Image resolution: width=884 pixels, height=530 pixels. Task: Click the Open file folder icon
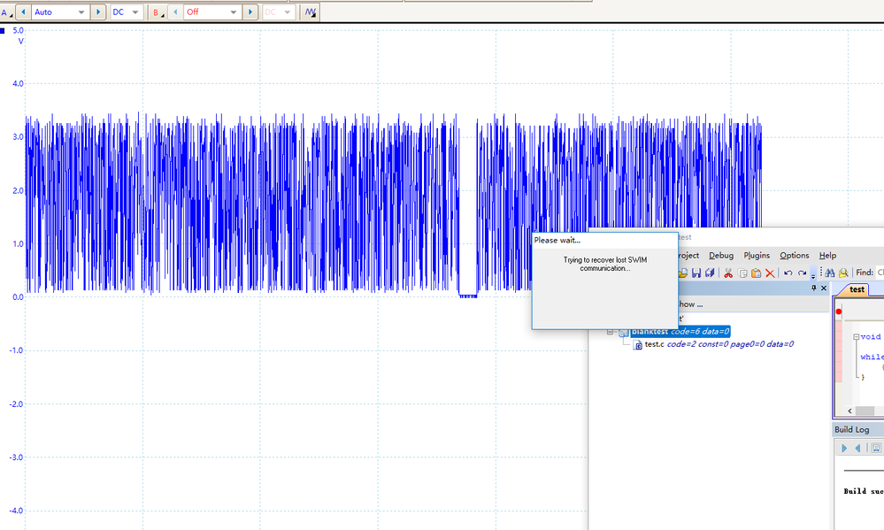click(683, 273)
